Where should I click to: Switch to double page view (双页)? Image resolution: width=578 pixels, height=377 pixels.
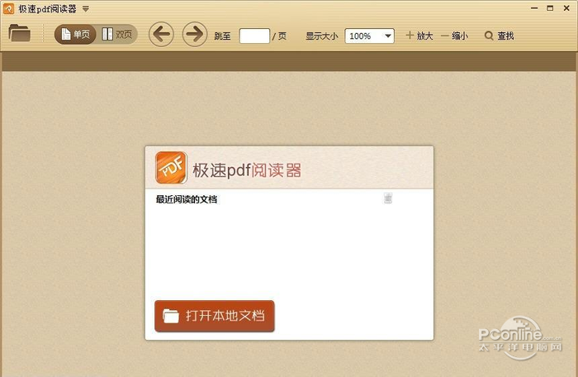click(117, 35)
